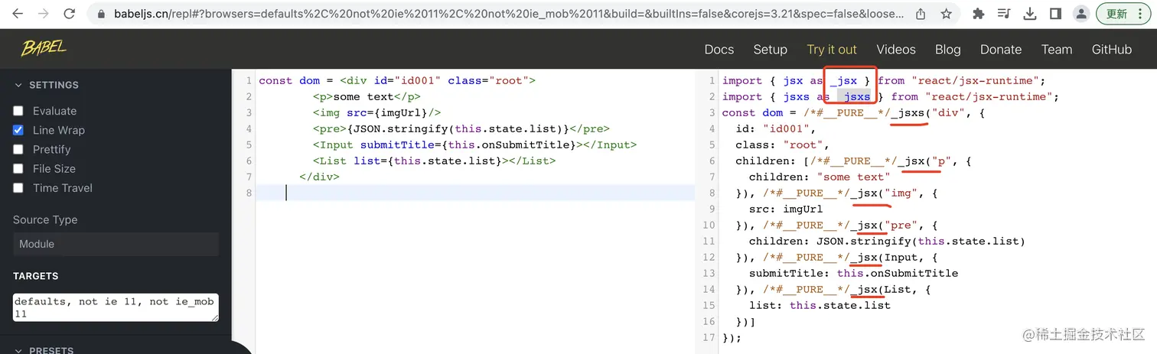The height and width of the screenshot is (354, 1157).
Task: Open the Donate page
Action: (x=1001, y=49)
